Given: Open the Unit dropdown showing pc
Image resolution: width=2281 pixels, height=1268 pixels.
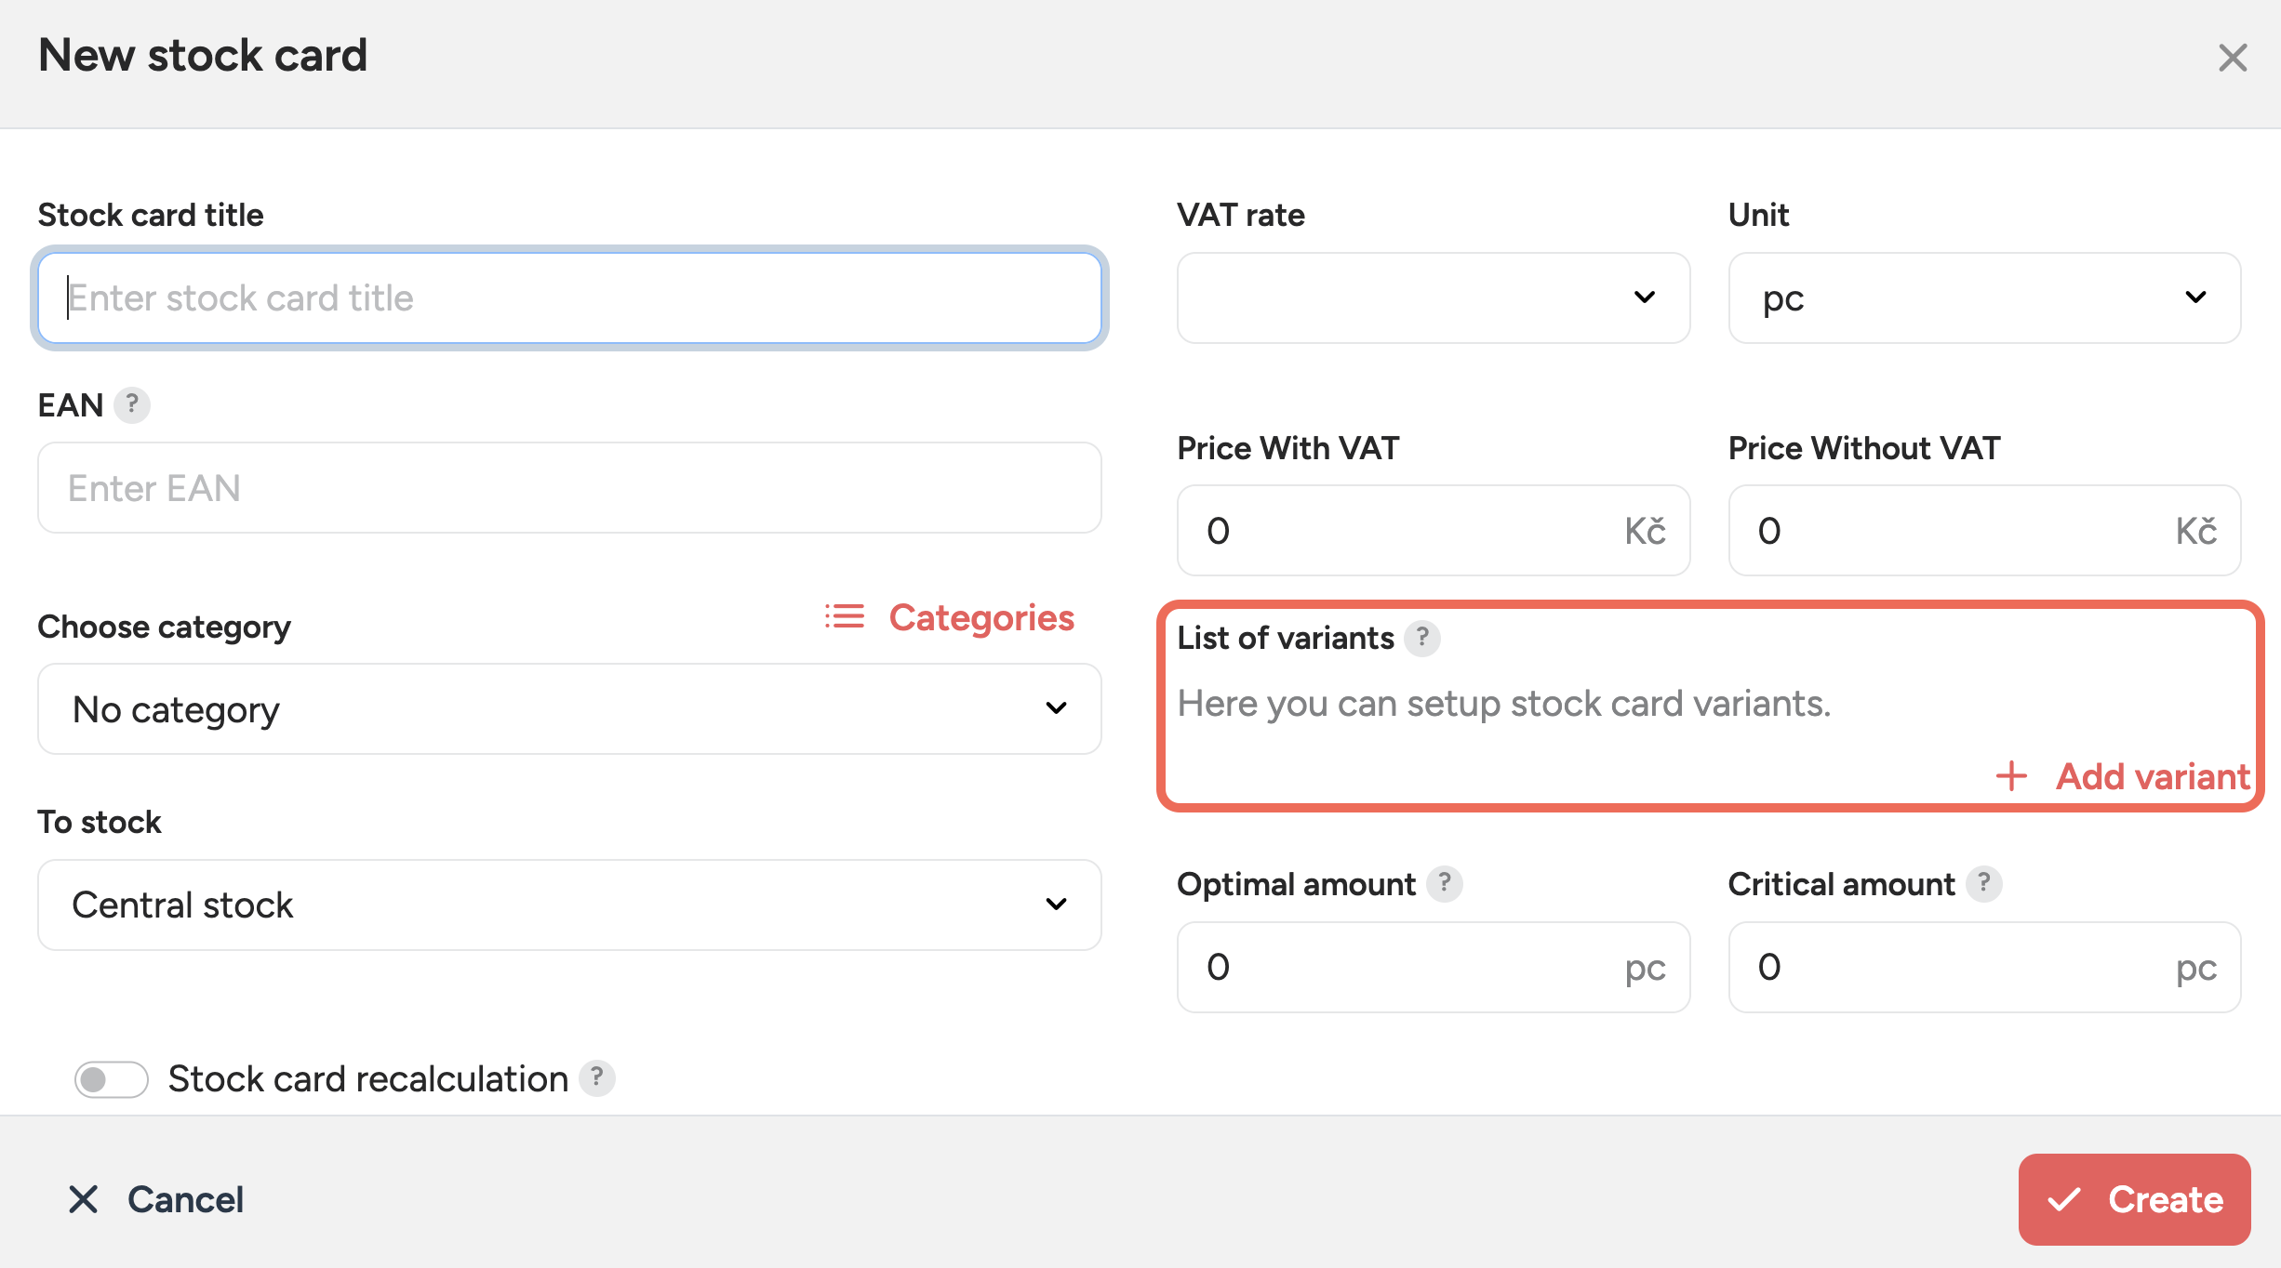Looking at the screenshot, I should pos(1983,297).
